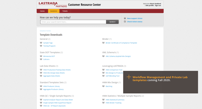Click the book icon next to Testing Program
Viewport: 202px width, 109px height.
[x=41, y=46]
